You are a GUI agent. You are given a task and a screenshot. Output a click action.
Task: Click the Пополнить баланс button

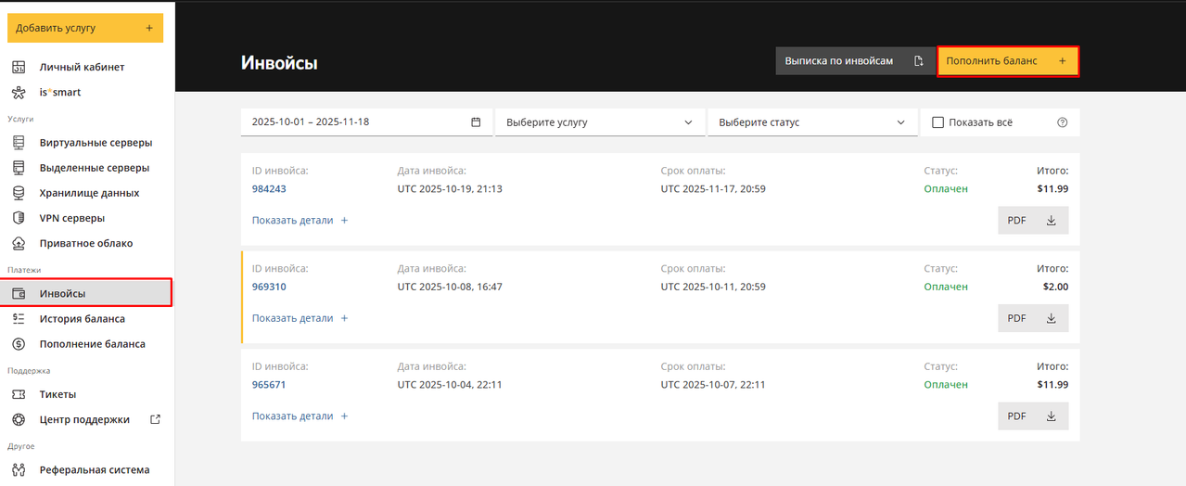[x=1008, y=61]
